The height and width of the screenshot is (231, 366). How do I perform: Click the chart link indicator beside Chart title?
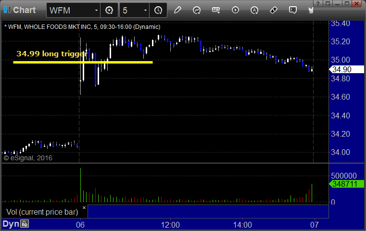point(7,10)
